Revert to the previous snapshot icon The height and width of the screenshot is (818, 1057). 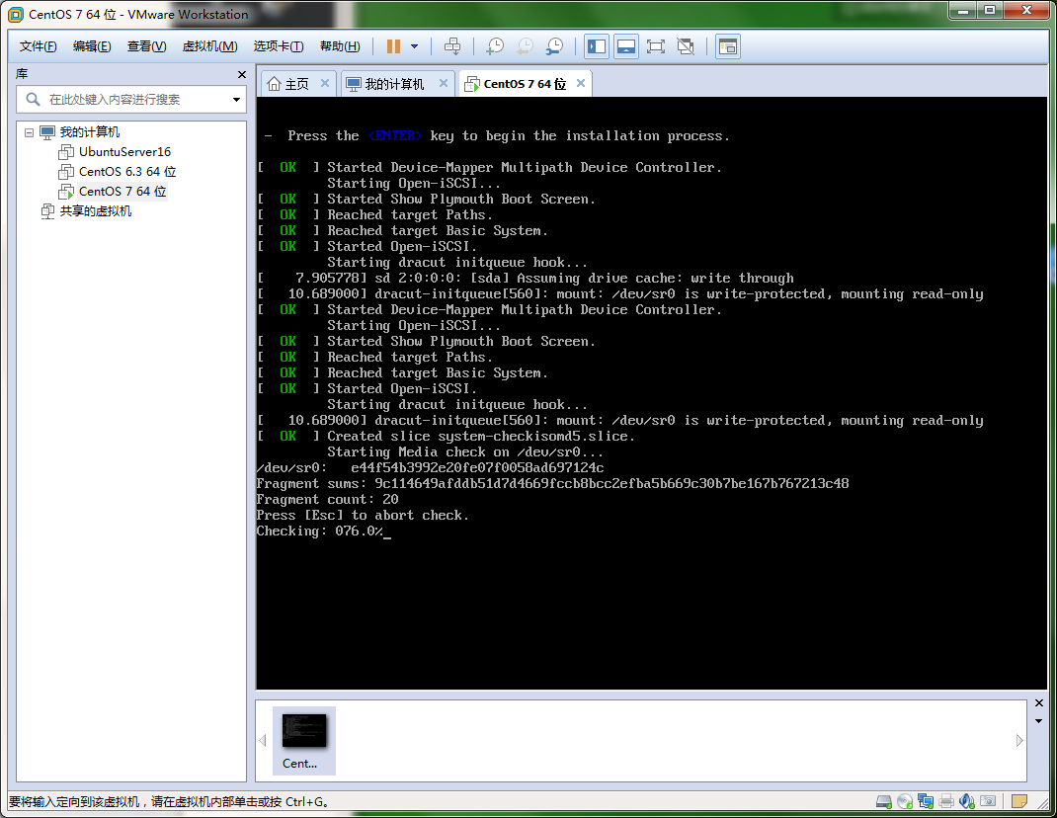click(525, 46)
